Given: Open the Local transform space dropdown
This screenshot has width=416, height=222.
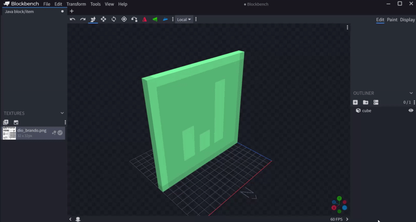Looking at the screenshot, I should (x=184, y=20).
